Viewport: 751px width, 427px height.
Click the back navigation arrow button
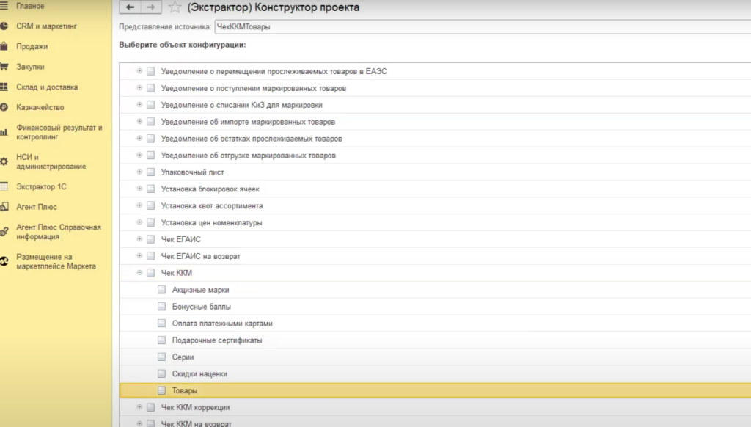[131, 7]
